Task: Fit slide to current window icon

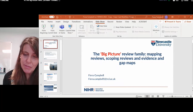Action: [191, 96]
